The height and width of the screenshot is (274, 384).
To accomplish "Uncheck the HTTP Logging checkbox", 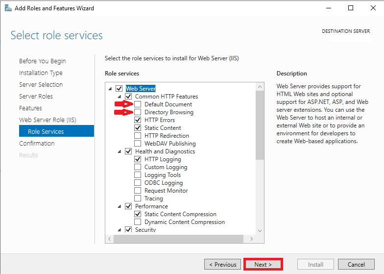I will point(138,159).
